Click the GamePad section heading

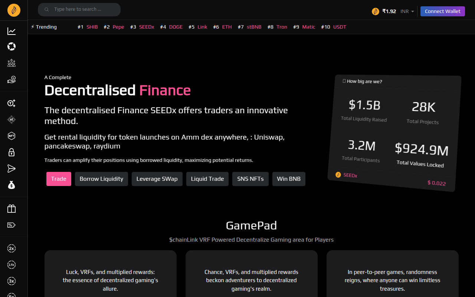[251, 225]
